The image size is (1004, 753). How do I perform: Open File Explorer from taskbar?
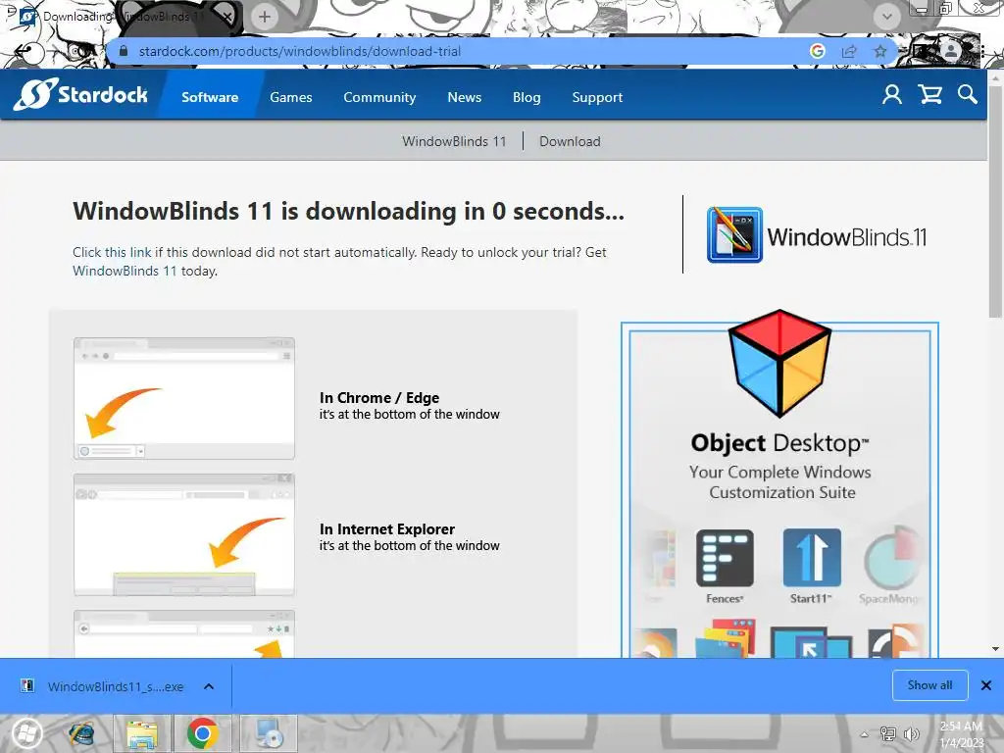point(142,733)
